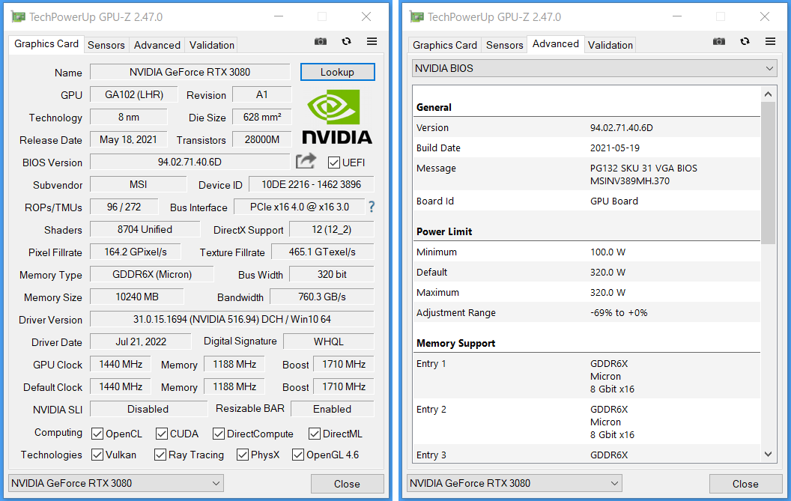The width and height of the screenshot is (791, 501).
Task: Click the vertical scrollbar thumb in Advanced list
Action: [x=768, y=172]
